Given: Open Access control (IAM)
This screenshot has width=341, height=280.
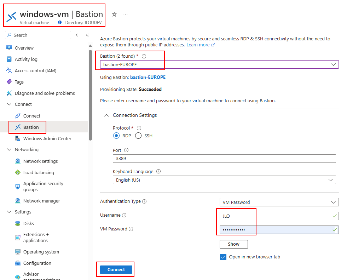Looking at the screenshot, I should pos(35,70).
